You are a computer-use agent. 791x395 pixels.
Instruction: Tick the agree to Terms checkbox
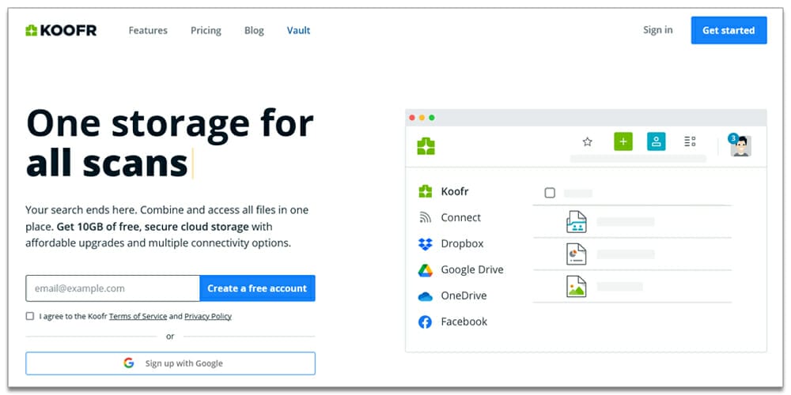(x=30, y=316)
